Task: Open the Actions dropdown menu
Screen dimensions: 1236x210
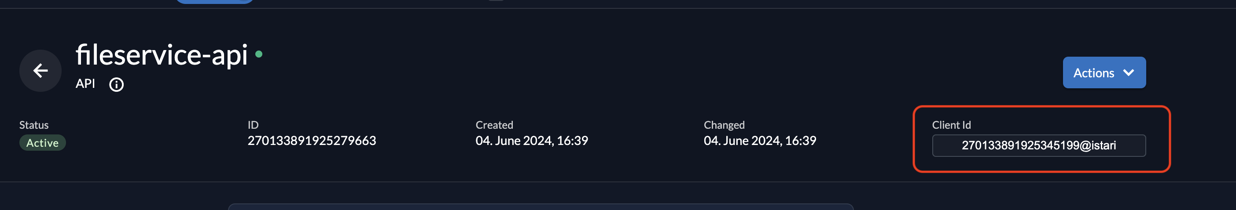Action: (1104, 73)
